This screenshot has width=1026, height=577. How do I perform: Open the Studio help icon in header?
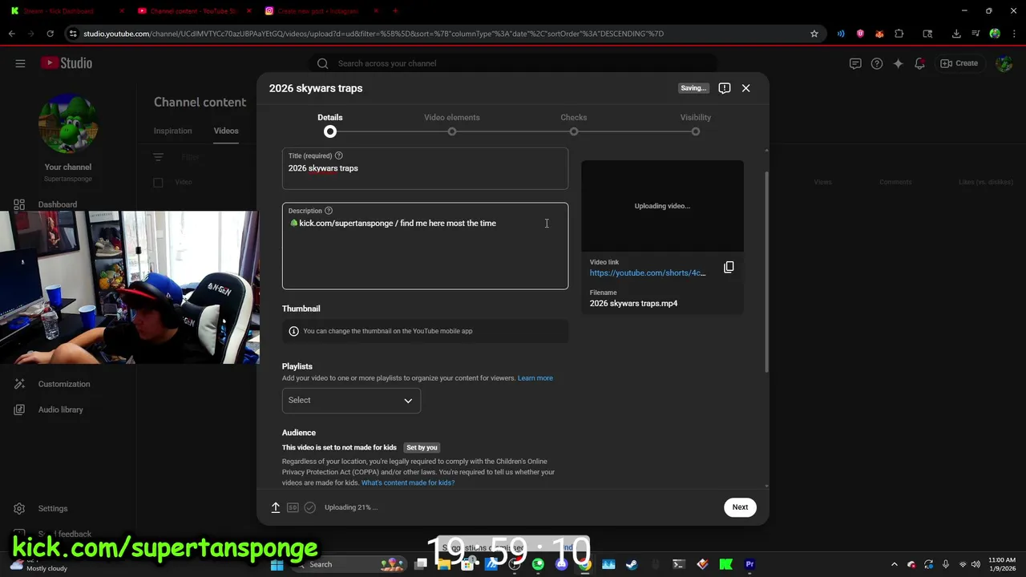(x=877, y=63)
